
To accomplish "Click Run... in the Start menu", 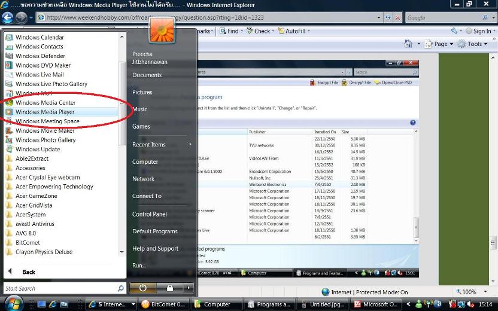I will 139,266.
